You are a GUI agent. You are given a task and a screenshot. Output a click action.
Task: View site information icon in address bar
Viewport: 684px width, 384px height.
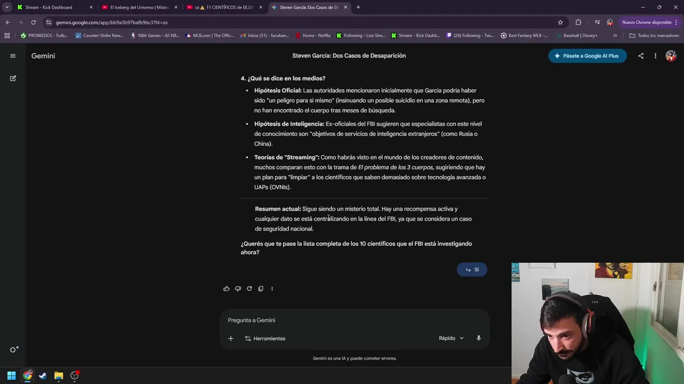[49, 22]
